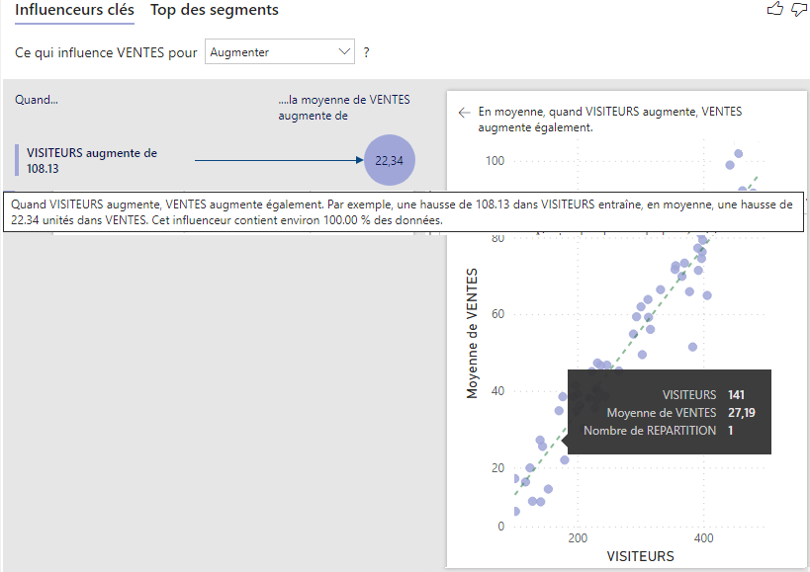
Task: Click the 200 tick label on VISITEURS axis
Action: pos(578,538)
